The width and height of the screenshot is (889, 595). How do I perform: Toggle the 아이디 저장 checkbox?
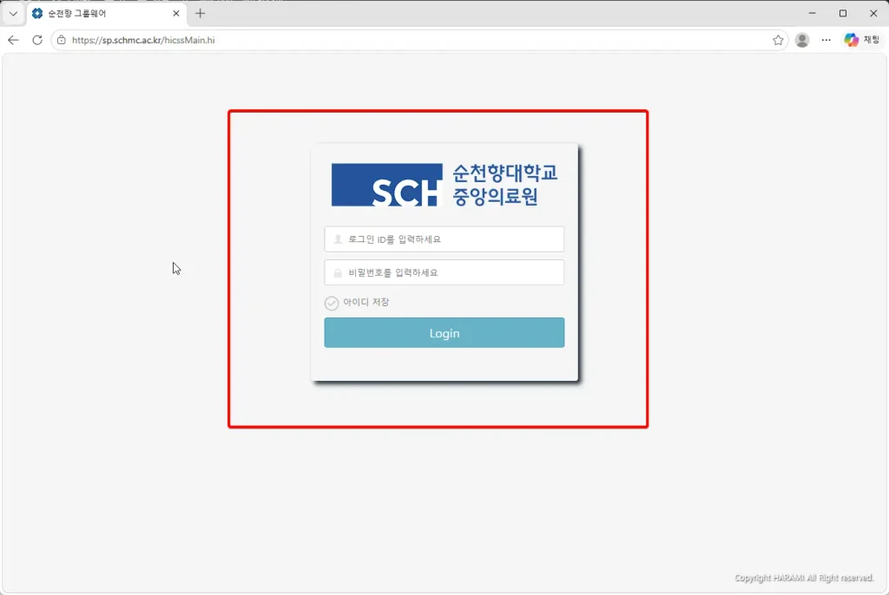pyautogui.click(x=332, y=304)
